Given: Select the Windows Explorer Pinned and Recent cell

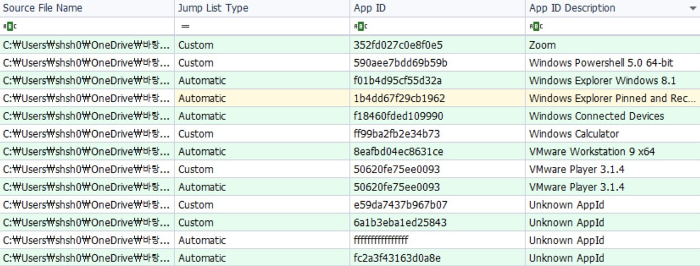Looking at the screenshot, I should (612, 98).
